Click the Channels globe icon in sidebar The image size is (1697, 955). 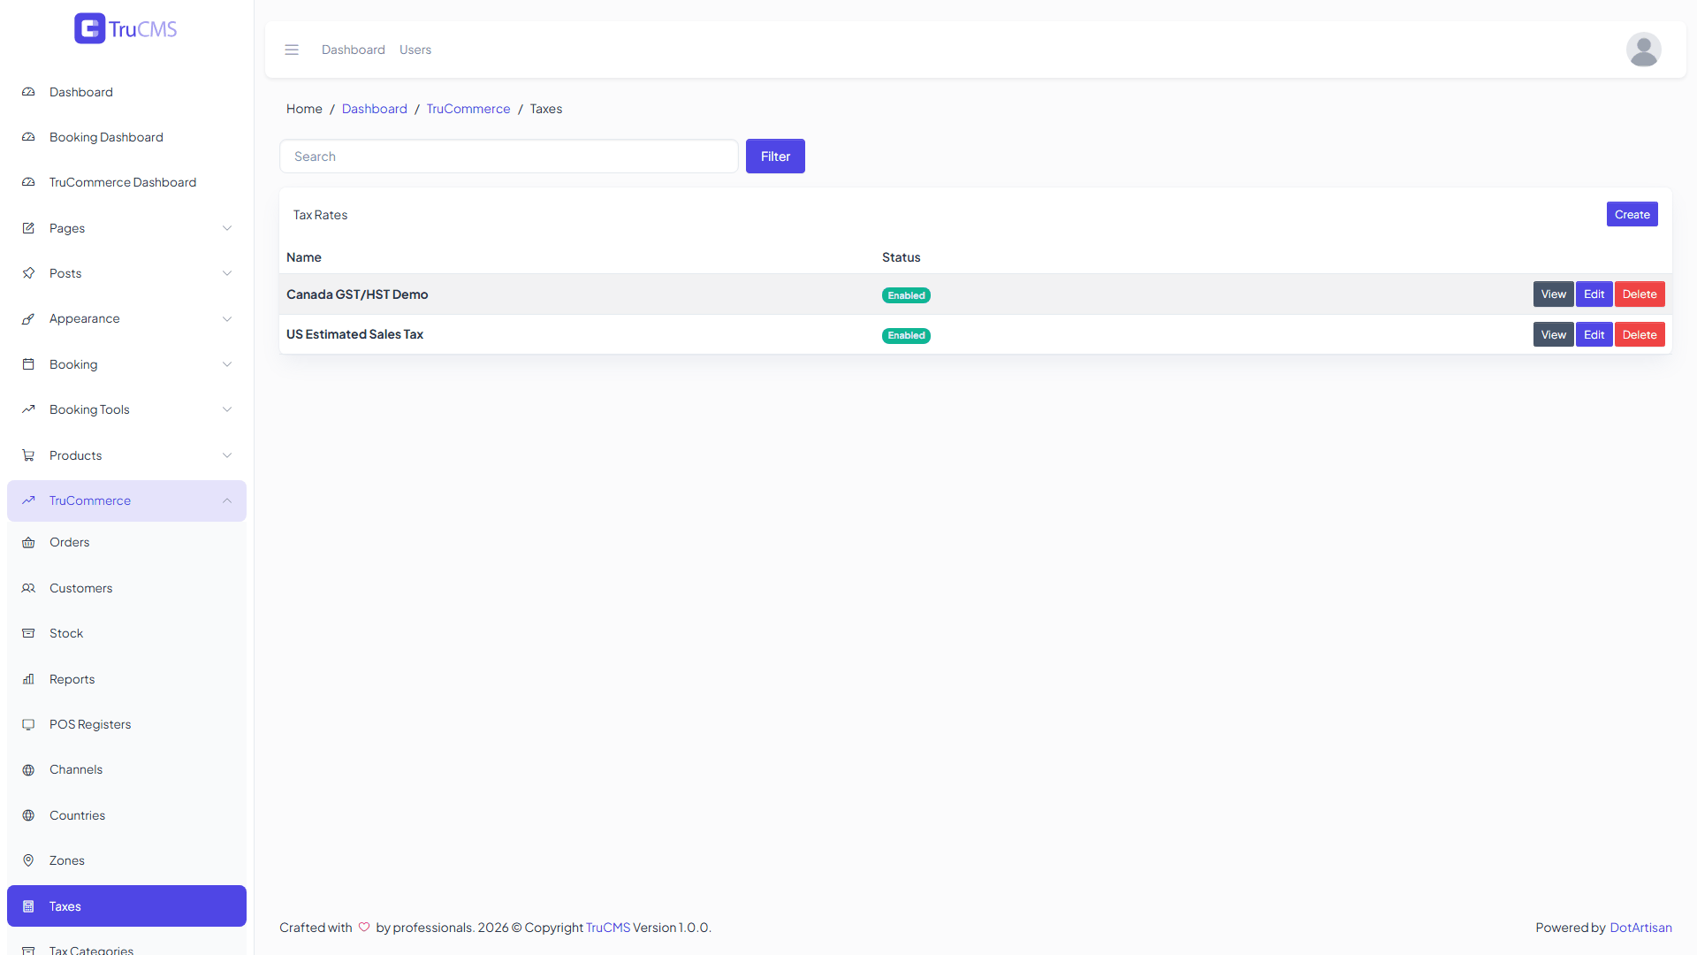click(28, 769)
